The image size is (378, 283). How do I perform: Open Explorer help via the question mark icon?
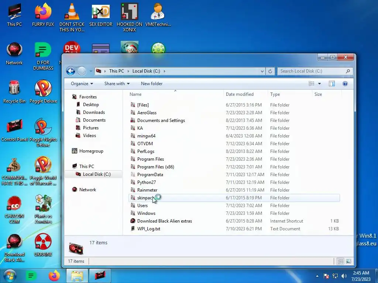(345, 84)
